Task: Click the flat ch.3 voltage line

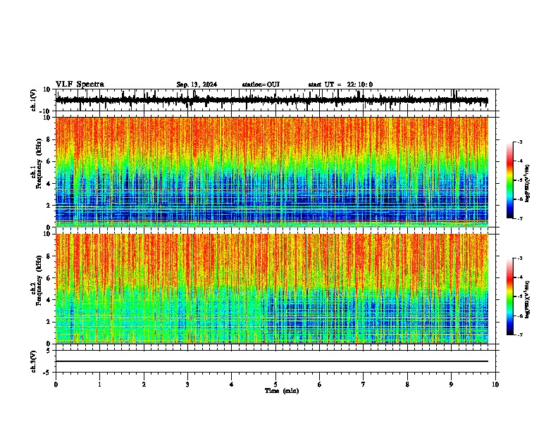Action: [272, 361]
